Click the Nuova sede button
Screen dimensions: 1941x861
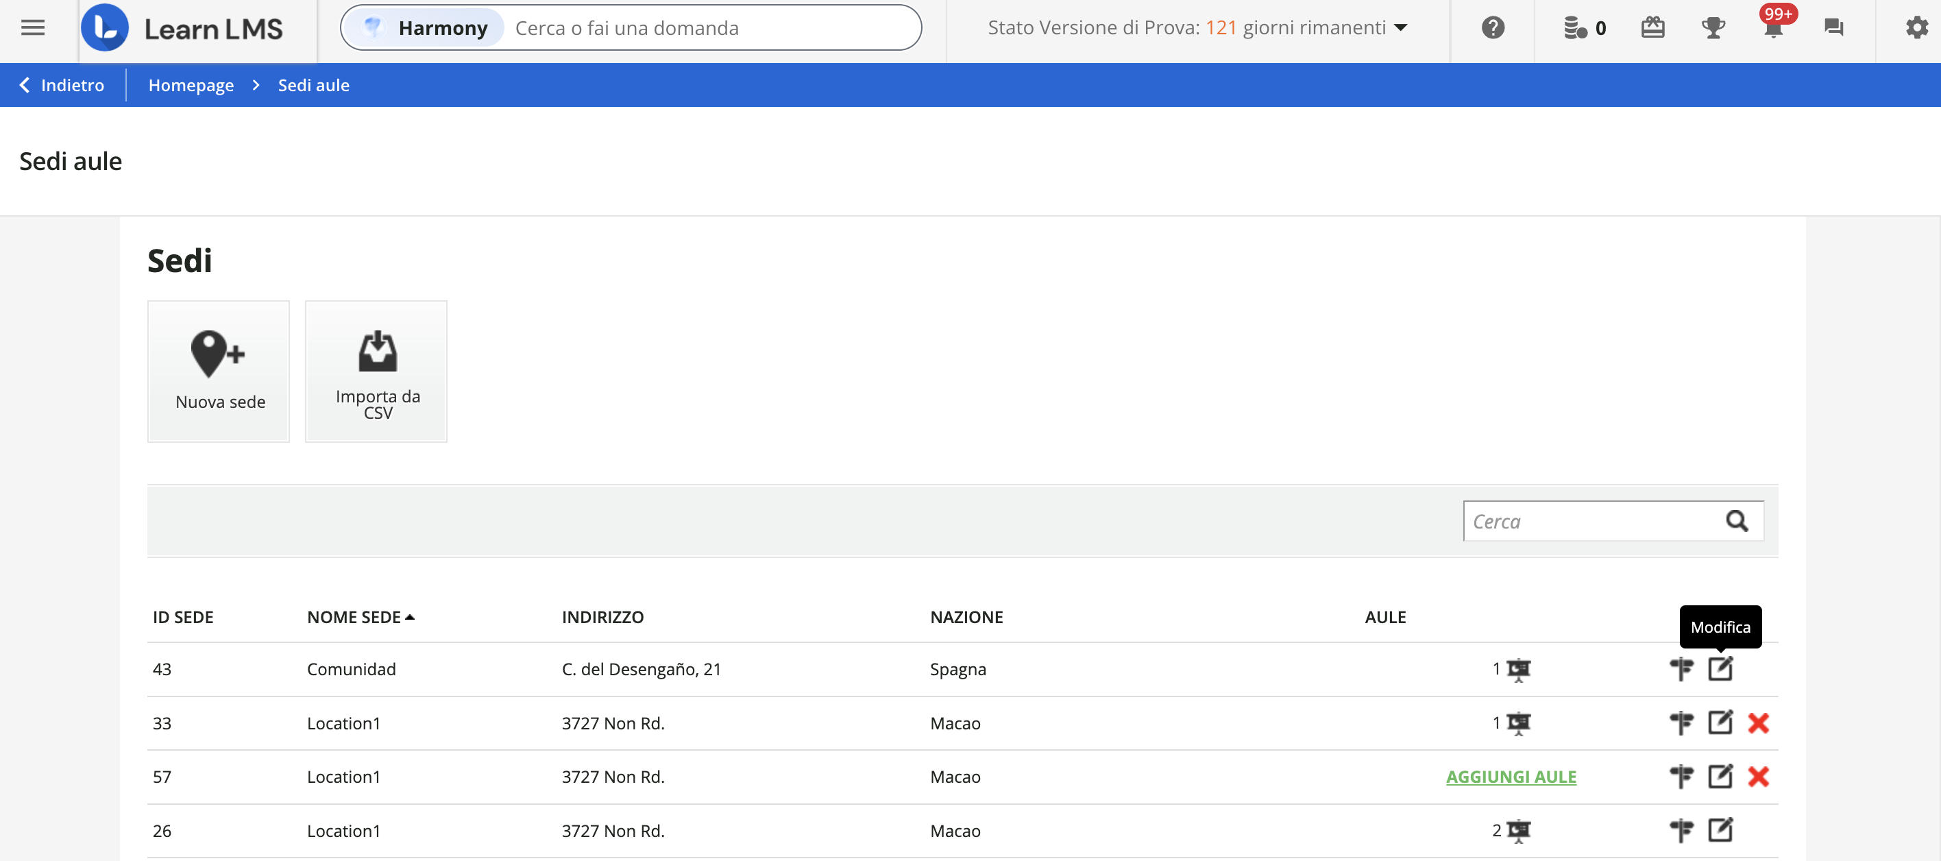pos(219,371)
